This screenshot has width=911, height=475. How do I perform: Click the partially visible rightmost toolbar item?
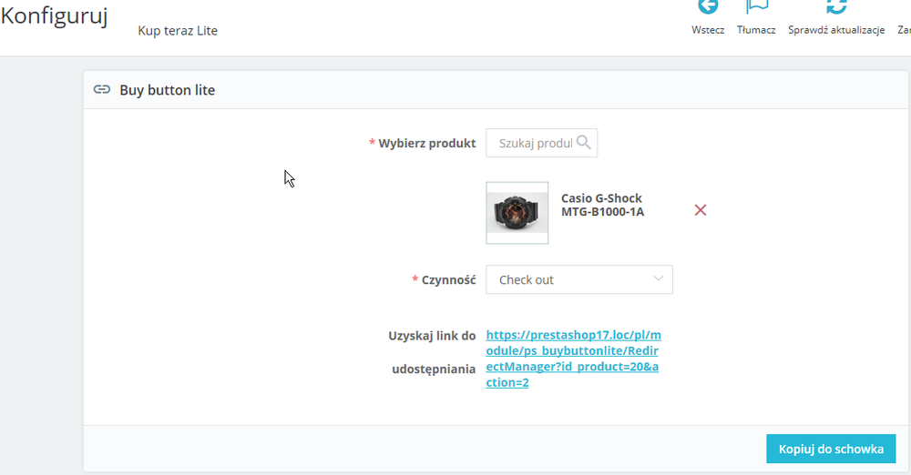tap(904, 30)
